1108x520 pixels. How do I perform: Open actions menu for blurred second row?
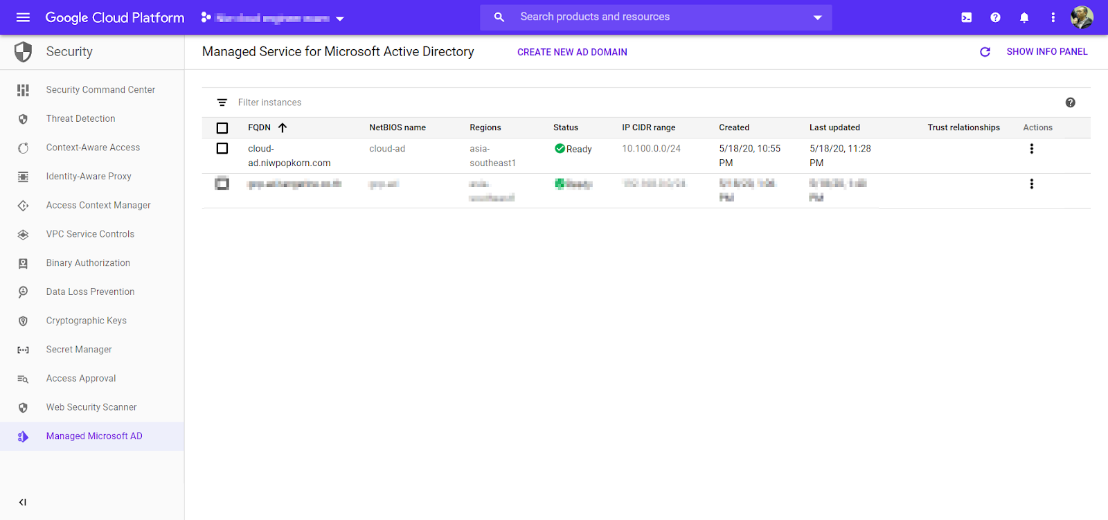click(x=1031, y=183)
